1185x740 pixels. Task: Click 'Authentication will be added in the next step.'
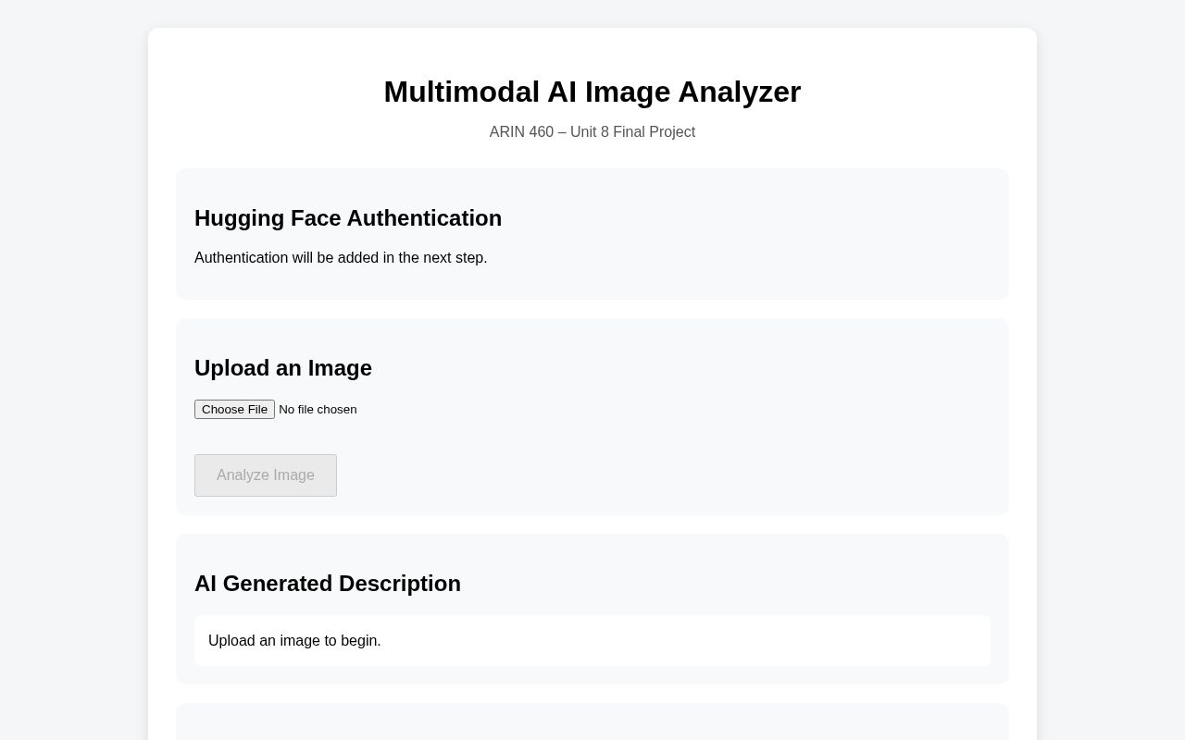click(341, 258)
